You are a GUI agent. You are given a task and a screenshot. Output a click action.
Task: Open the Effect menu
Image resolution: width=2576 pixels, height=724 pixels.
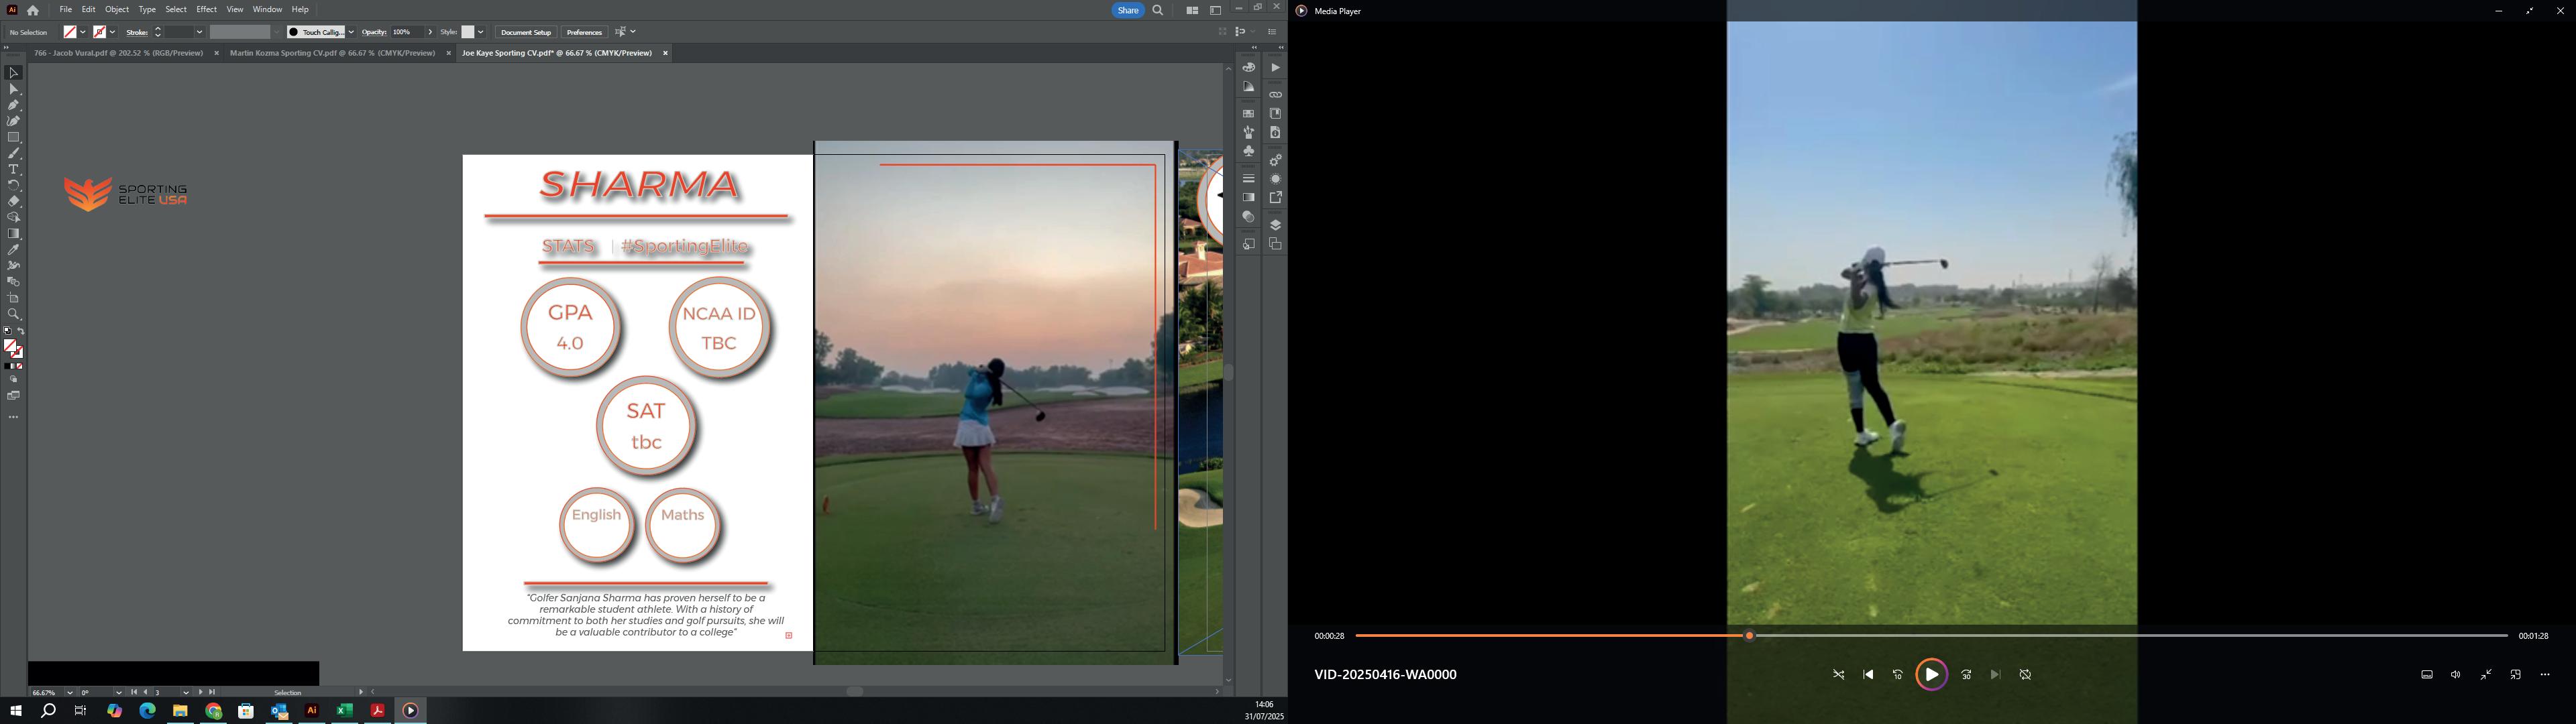click(206, 9)
